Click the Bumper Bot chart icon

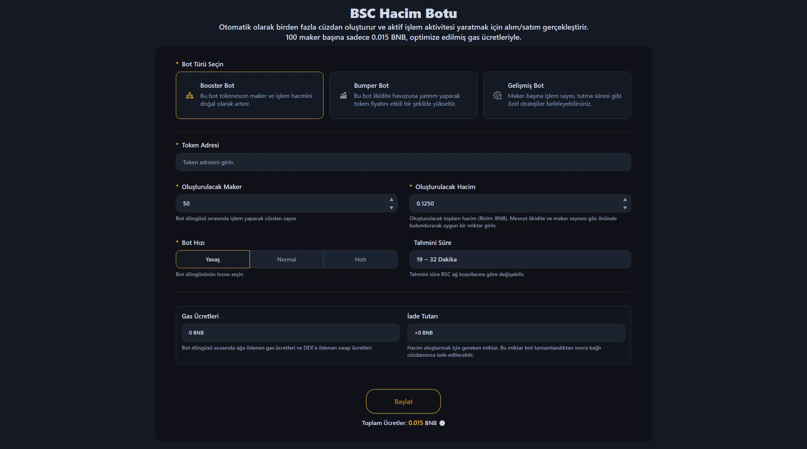(343, 96)
